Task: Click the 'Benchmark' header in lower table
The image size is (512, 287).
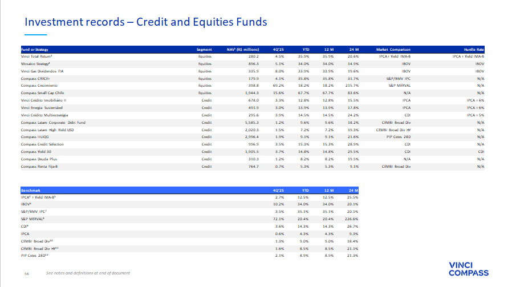Action: 31,189
